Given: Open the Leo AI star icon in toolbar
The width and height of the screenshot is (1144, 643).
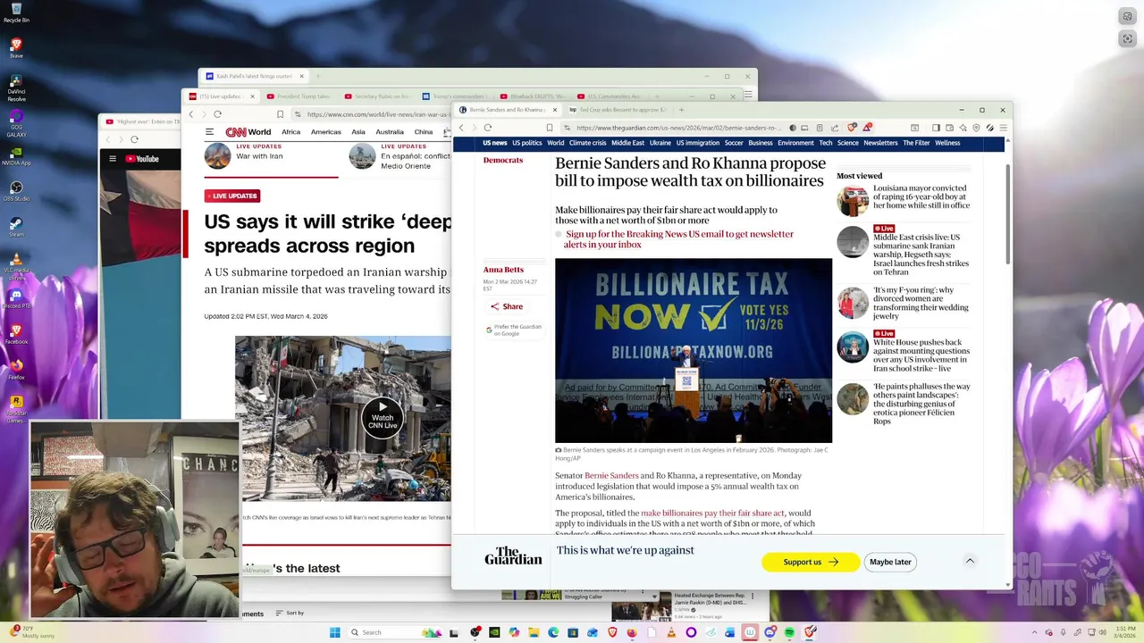Looking at the screenshot, I should [963, 128].
